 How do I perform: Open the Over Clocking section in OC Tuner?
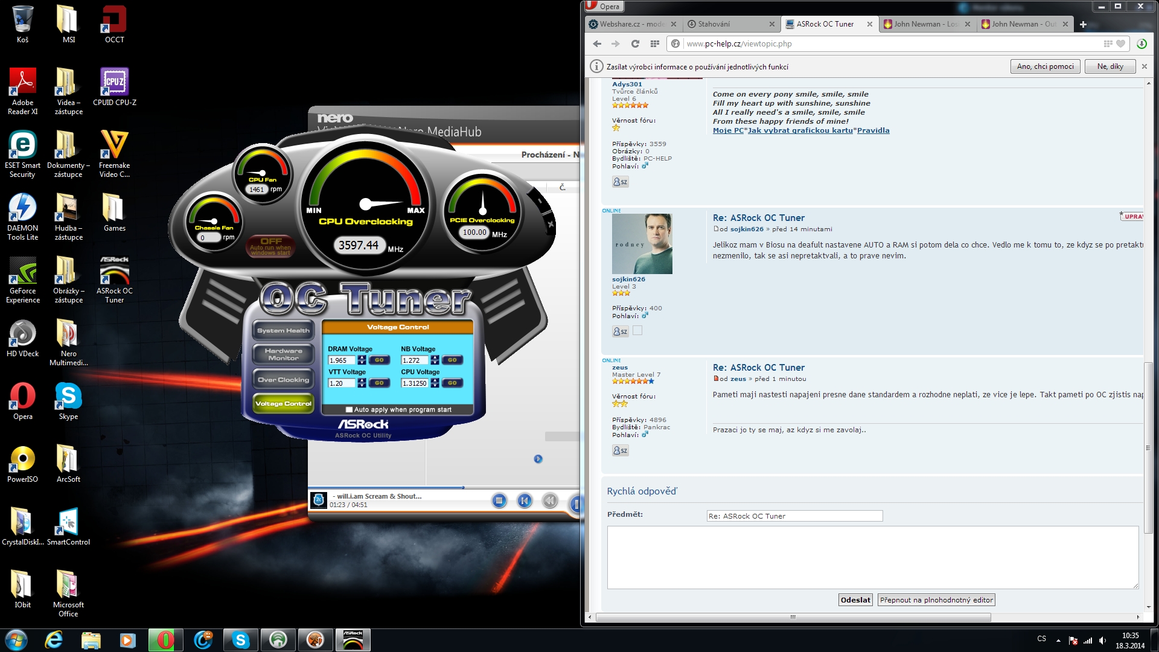pyautogui.click(x=283, y=380)
